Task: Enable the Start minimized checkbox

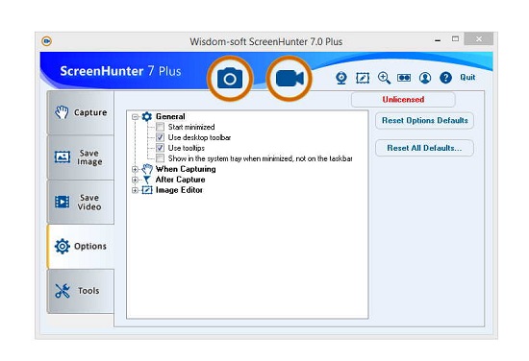Action: pos(161,127)
